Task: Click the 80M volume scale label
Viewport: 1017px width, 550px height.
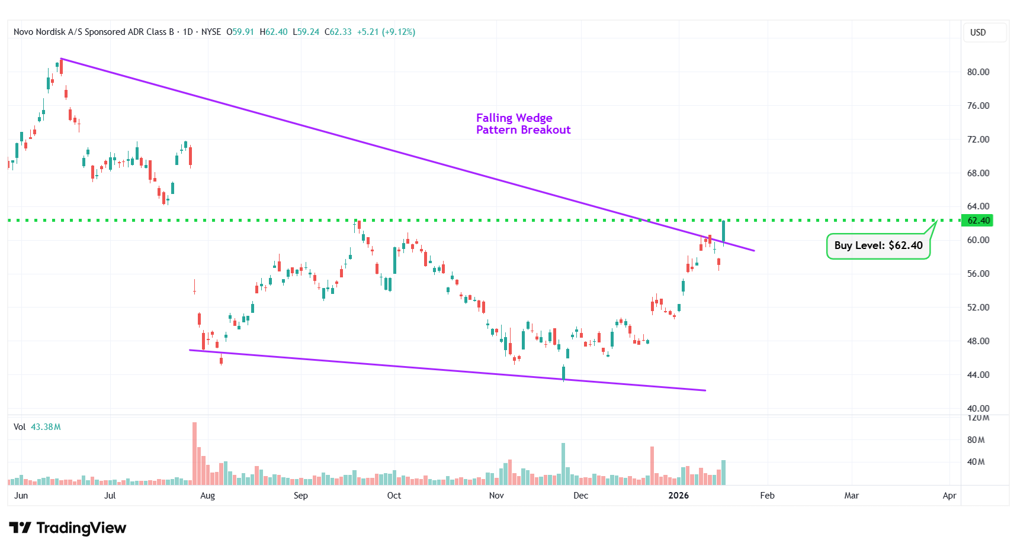Action: (x=976, y=440)
